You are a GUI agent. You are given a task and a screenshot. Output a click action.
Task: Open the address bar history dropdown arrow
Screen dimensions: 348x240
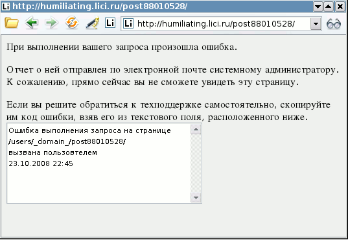point(316,23)
